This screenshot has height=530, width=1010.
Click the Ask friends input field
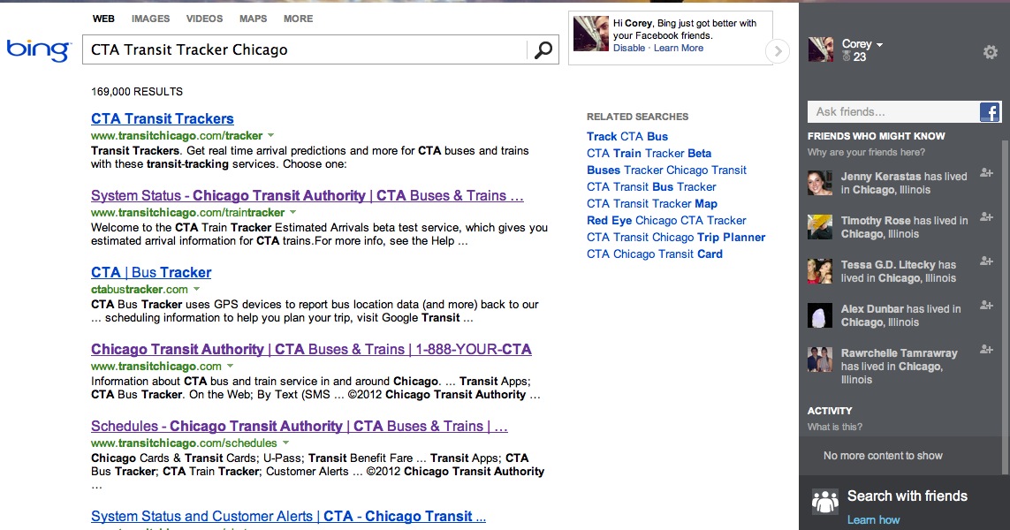pos(893,112)
